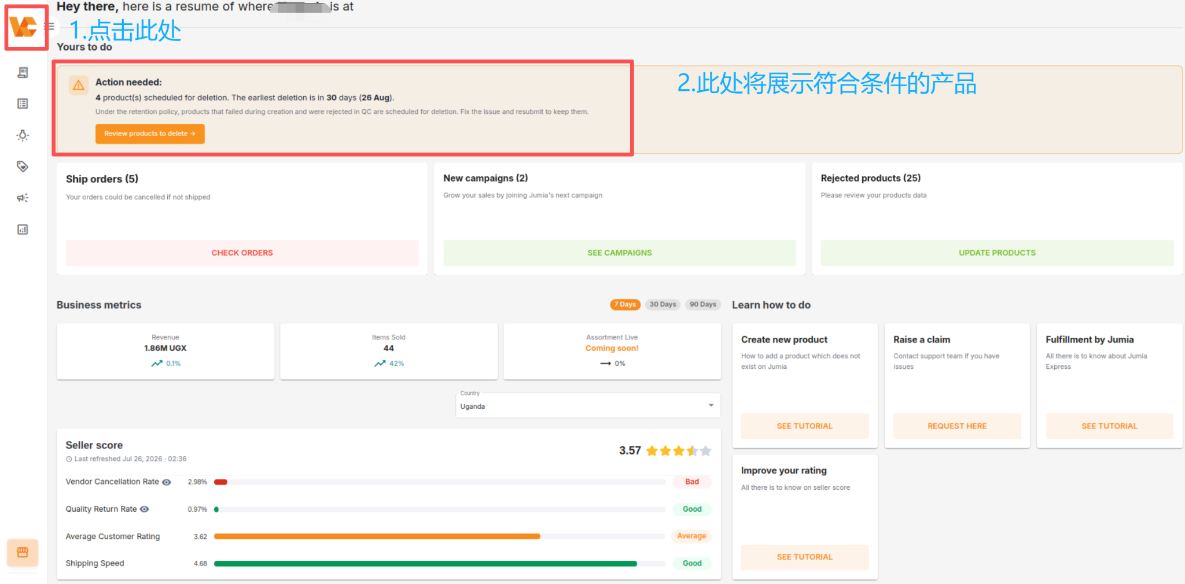Click the Vendor Center logo
Screen dimensions: 1185x584
tap(23, 27)
